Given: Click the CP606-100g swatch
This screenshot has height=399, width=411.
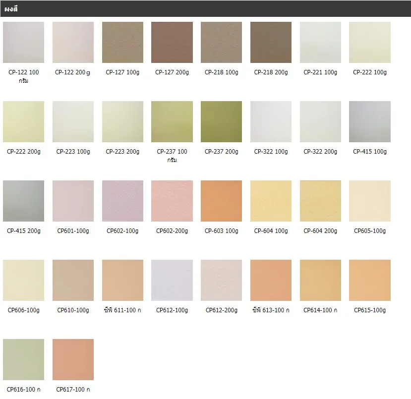Looking at the screenshot, I should point(24,281).
